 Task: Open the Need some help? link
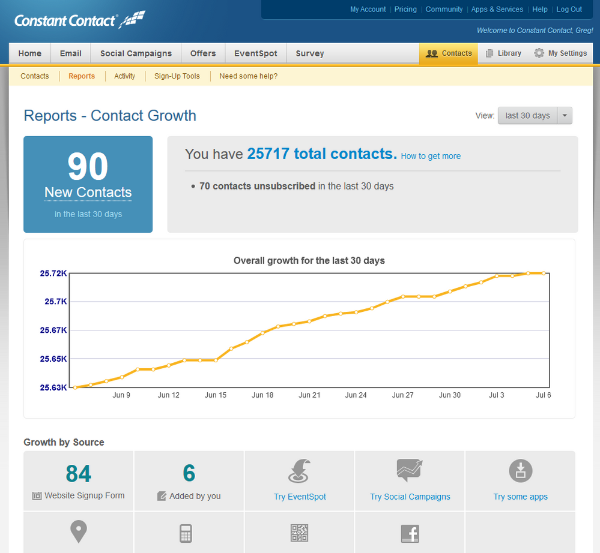pos(248,76)
